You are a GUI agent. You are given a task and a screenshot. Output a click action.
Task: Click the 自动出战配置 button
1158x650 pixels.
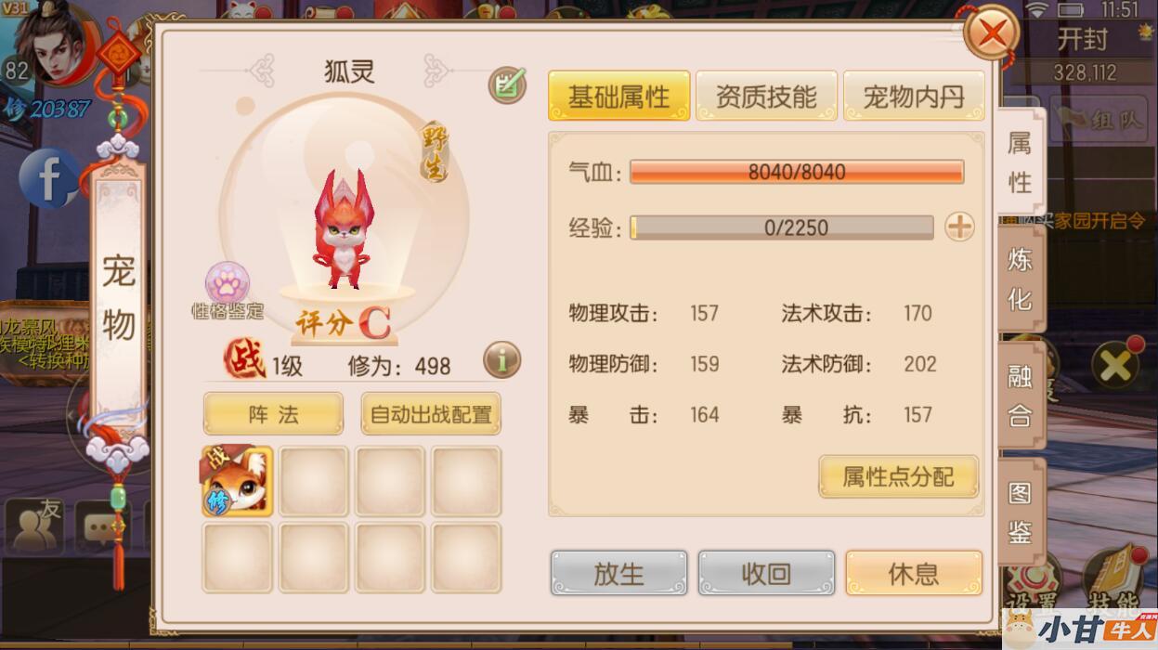(x=431, y=414)
